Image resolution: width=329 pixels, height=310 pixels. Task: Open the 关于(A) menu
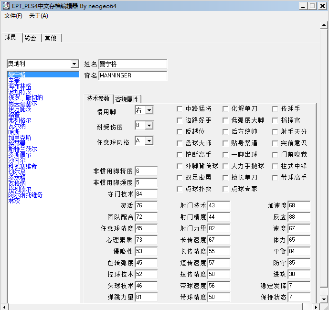[39, 16]
